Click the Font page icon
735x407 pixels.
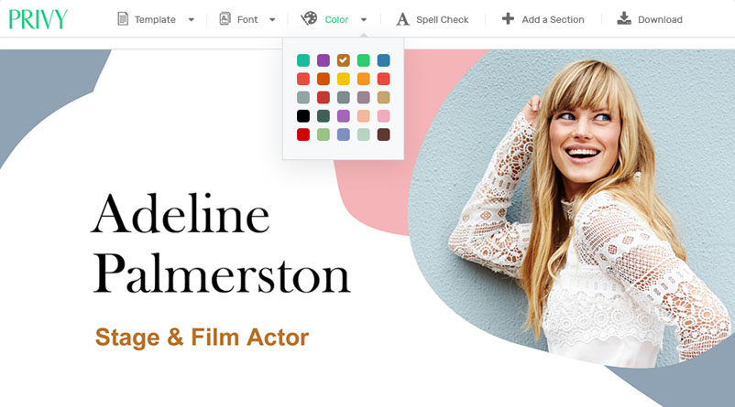(x=225, y=18)
